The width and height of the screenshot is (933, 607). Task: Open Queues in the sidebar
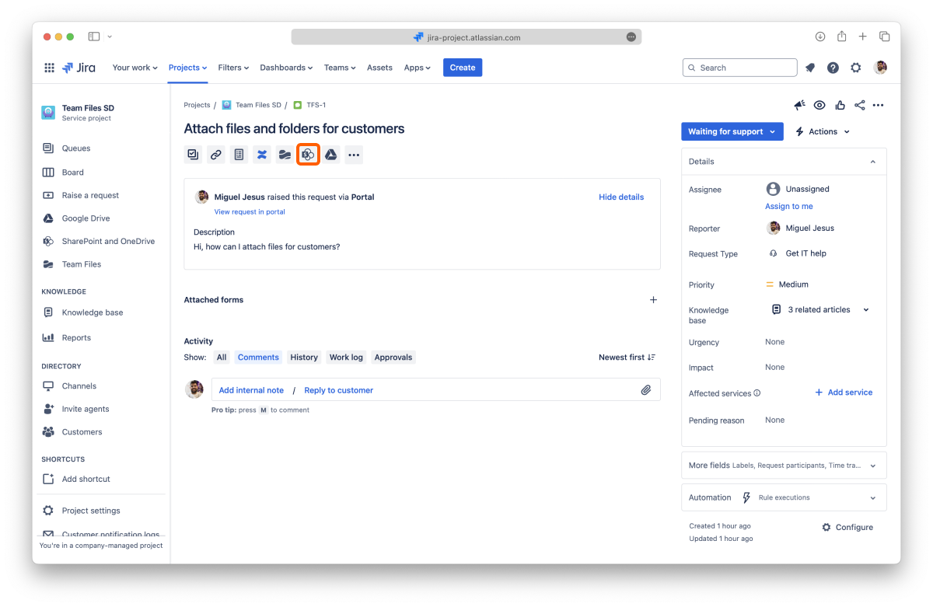click(x=76, y=148)
